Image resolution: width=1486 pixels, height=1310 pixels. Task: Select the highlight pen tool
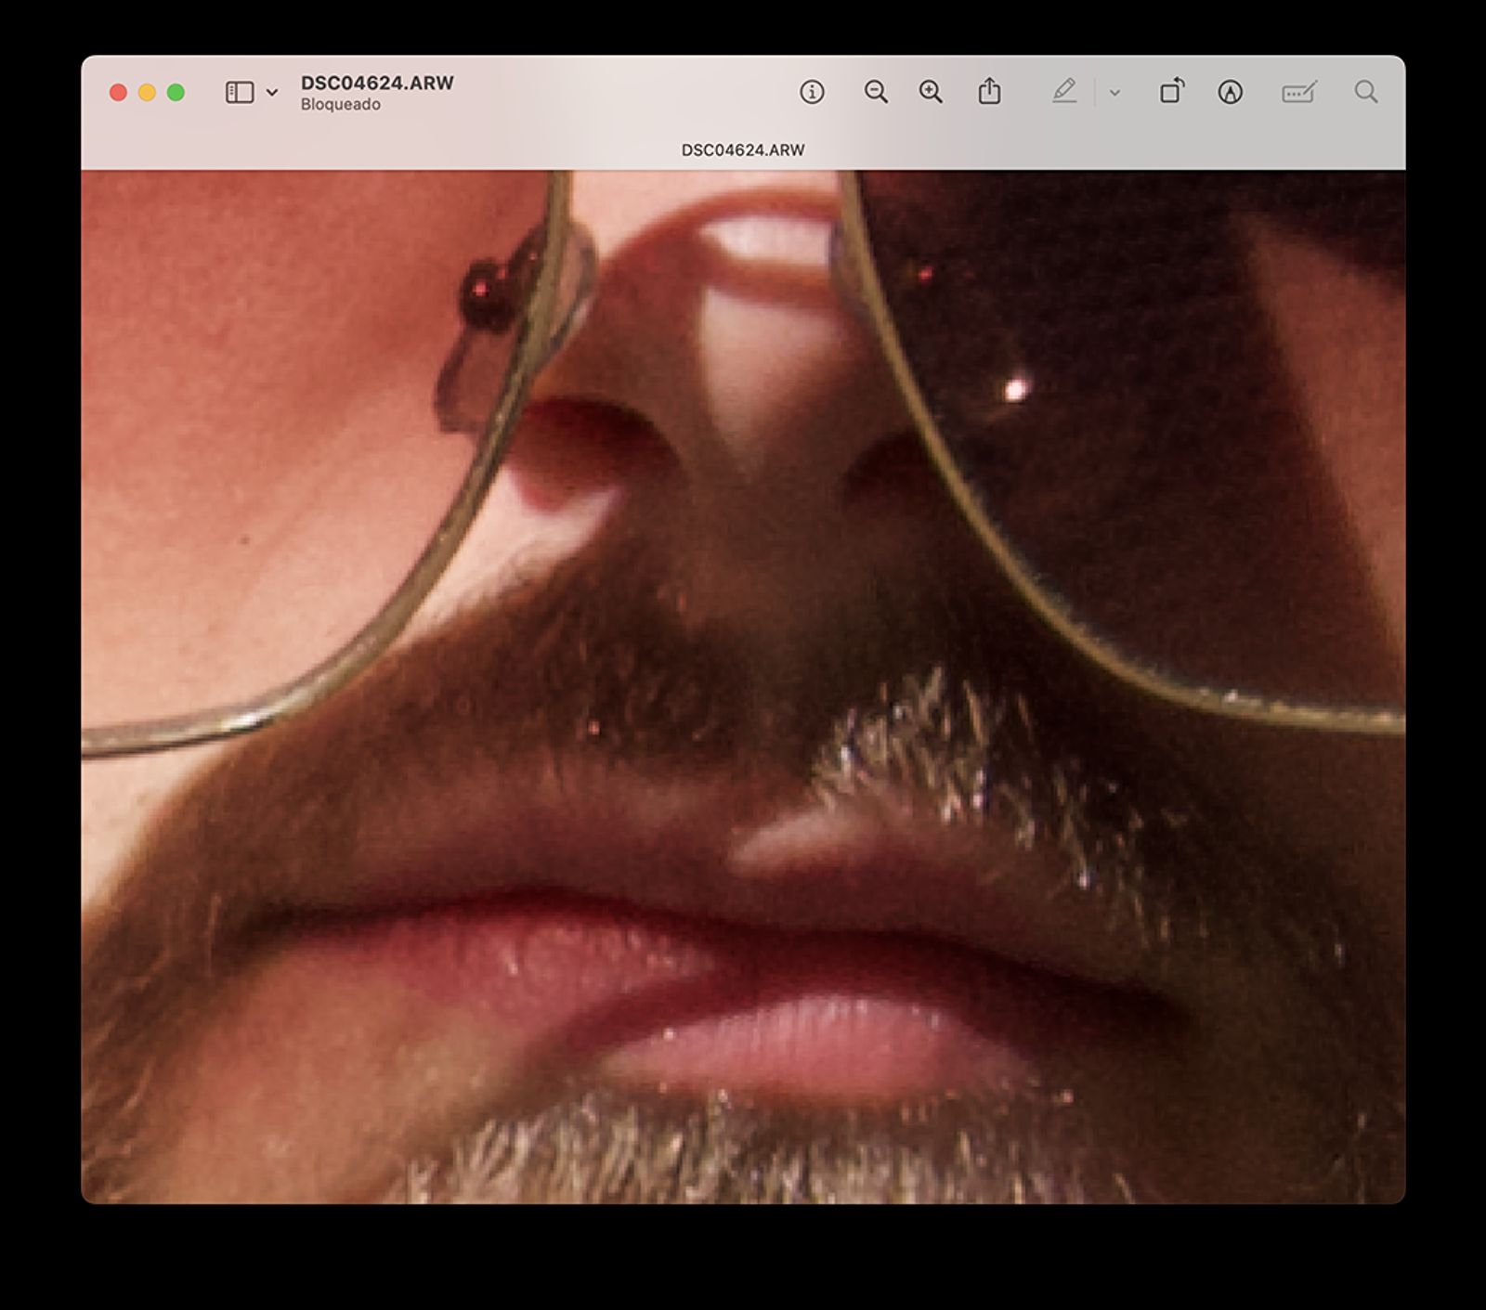click(x=1064, y=92)
